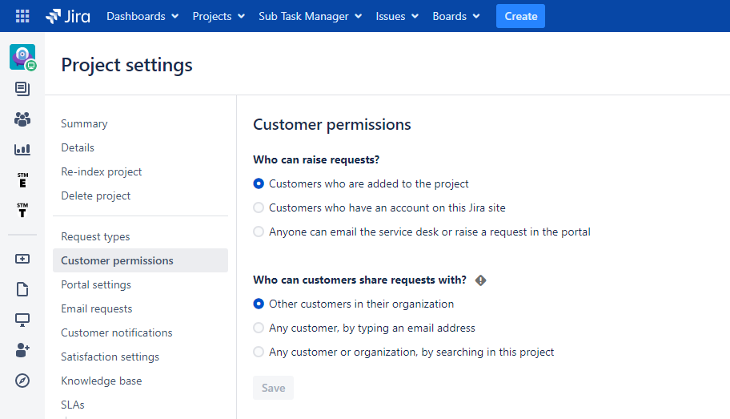Expand the Projects dropdown menu
730x419 pixels.
tap(219, 16)
